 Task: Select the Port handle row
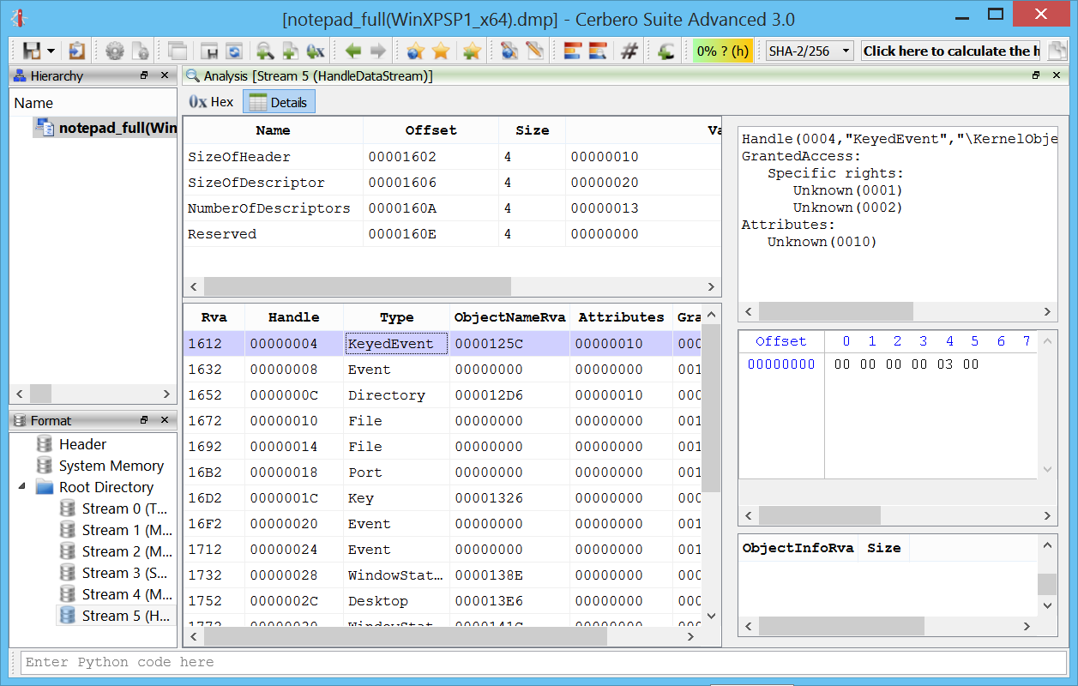click(443, 472)
